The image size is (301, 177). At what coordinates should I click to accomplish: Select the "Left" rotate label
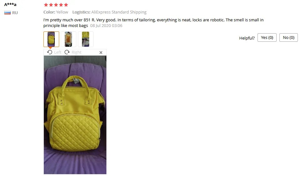(x=58, y=52)
